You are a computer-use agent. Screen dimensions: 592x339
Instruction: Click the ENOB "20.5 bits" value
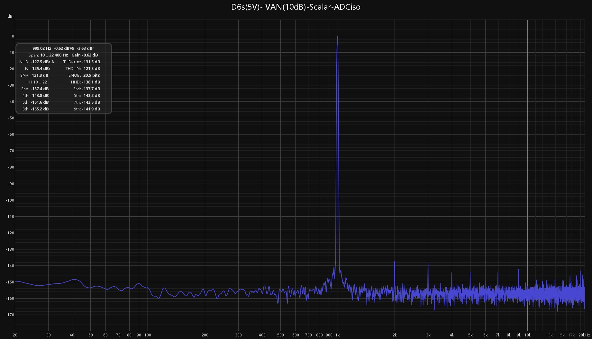(x=91, y=75)
